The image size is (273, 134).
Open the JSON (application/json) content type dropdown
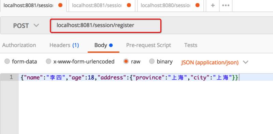tap(215, 62)
